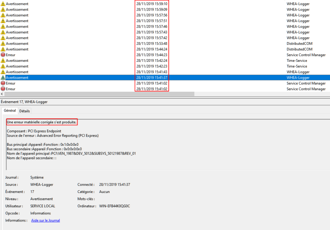Image resolution: width=330 pixels, height=230 pixels.
Task: Click the Niveau value 'Avertissement'
Action: pyautogui.click(x=41, y=199)
